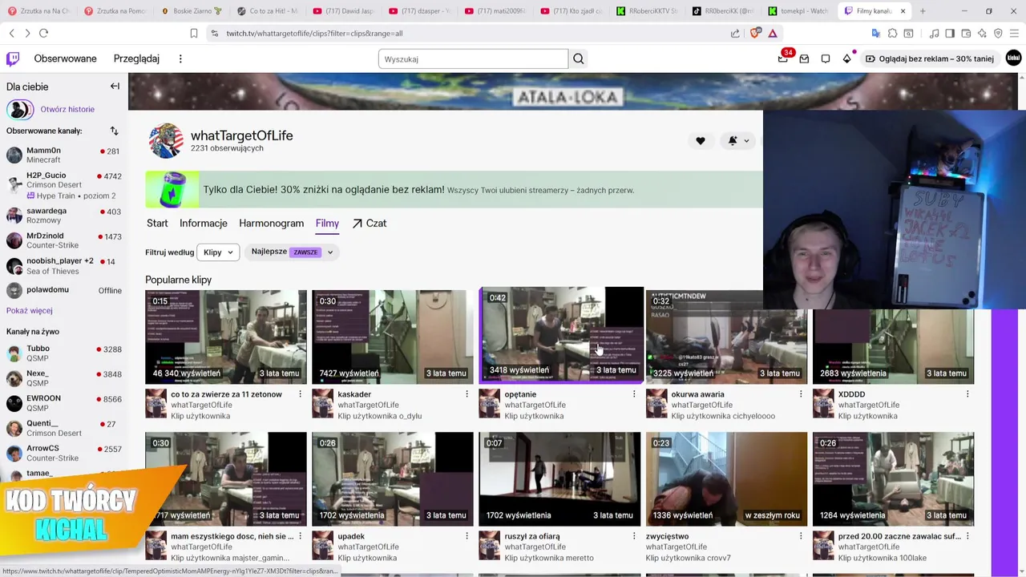Click into the Wyszukaj search field
Screen dimensions: 1026x577
click(473, 59)
